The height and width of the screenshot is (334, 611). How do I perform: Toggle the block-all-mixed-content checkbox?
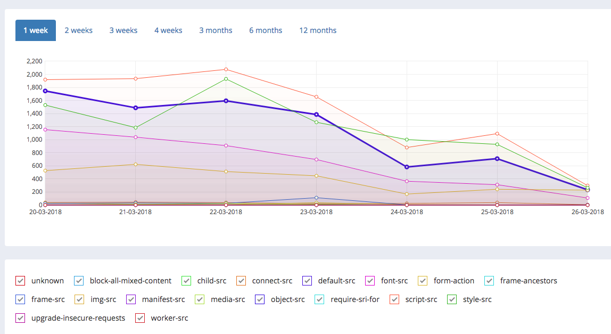tap(79, 281)
